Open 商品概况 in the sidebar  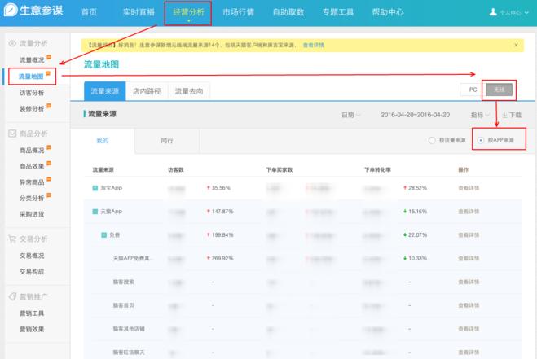(32, 151)
